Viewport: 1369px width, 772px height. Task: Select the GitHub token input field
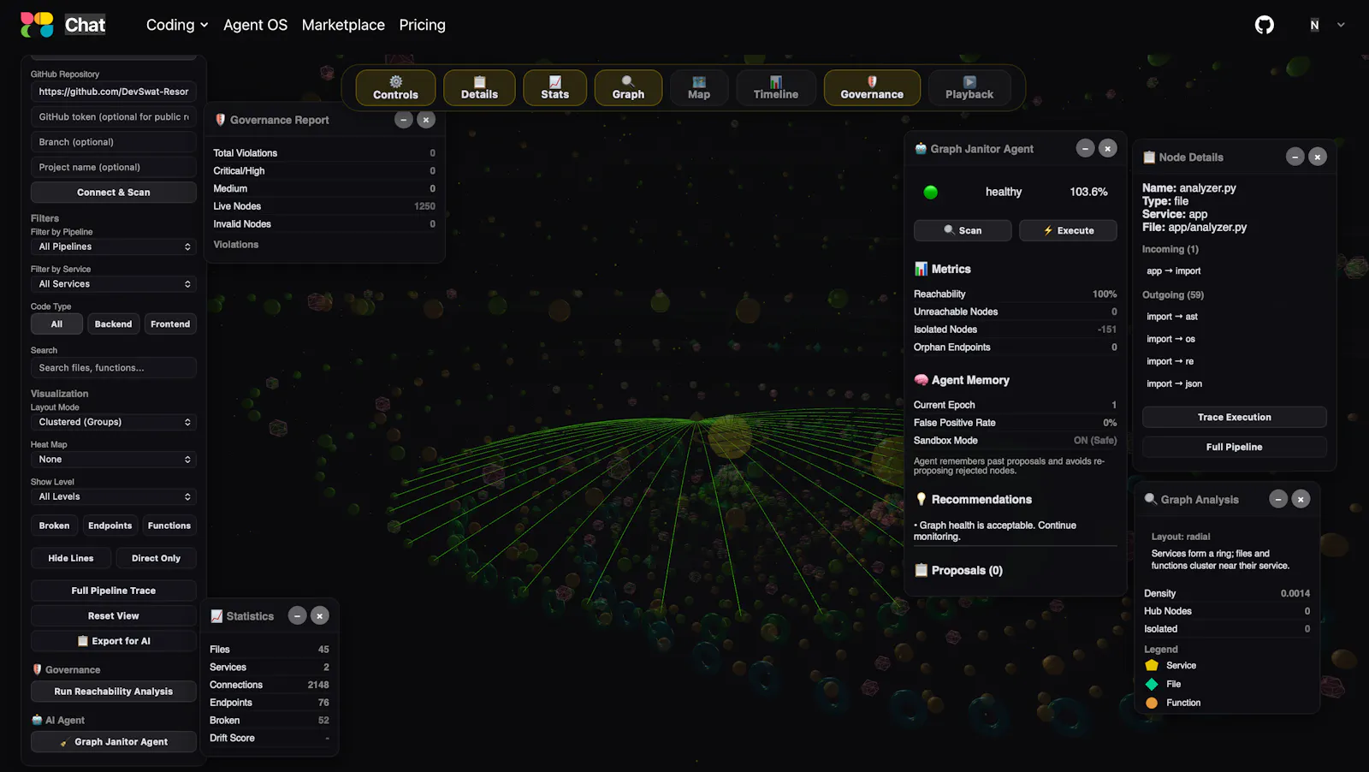point(114,116)
